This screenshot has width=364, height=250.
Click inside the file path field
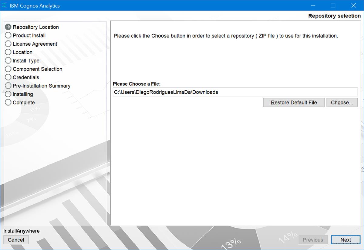click(x=235, y=92)
